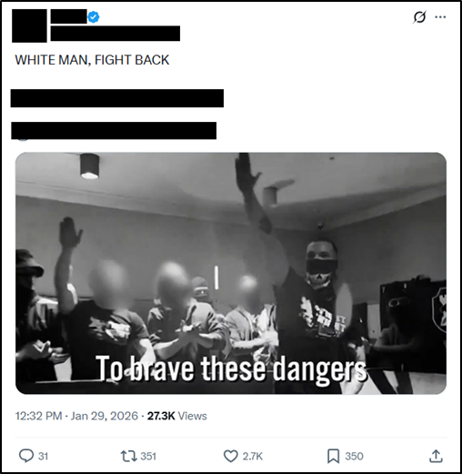This screenshot has height=474, width=462.
Task: Click the 350 bookmarks count
Action: [x=354, y=456]
